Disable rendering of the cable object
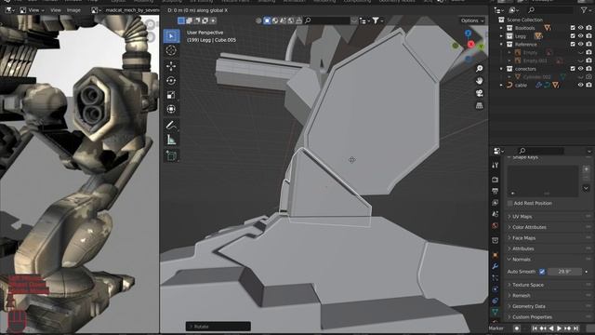Image resolution: width=595 pixels, height=335 pixels. (x=588, y=85)
